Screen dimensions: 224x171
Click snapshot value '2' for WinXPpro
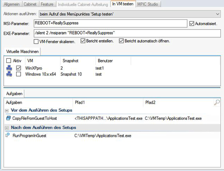62,68
